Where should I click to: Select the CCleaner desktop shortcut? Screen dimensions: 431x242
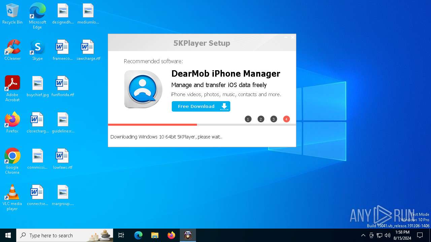tap(12, 50)
